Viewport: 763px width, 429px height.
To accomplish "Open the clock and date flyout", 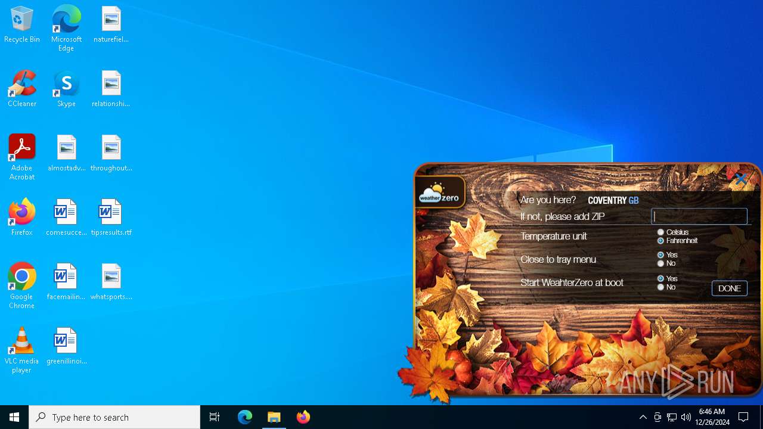I will 712,417.
